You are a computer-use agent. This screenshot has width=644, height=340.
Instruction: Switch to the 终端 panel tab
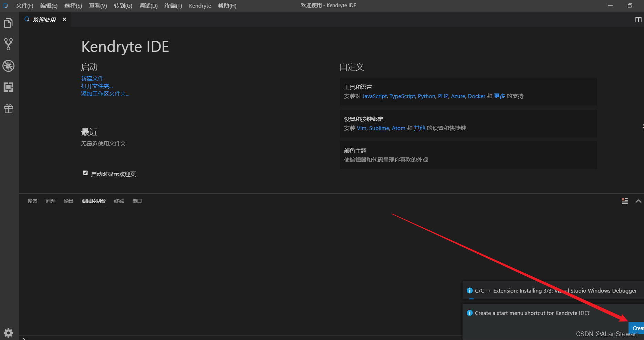tap(119, 201)
